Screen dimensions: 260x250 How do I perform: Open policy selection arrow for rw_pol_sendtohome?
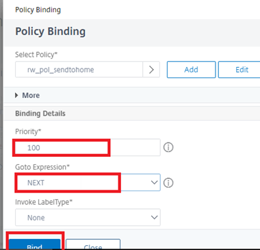(151, 70)
